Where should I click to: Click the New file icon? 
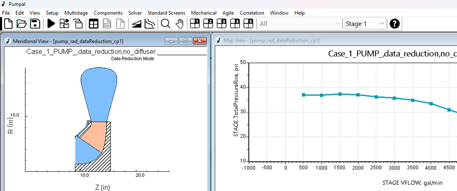pyautogui.click(x=8, y=24)
